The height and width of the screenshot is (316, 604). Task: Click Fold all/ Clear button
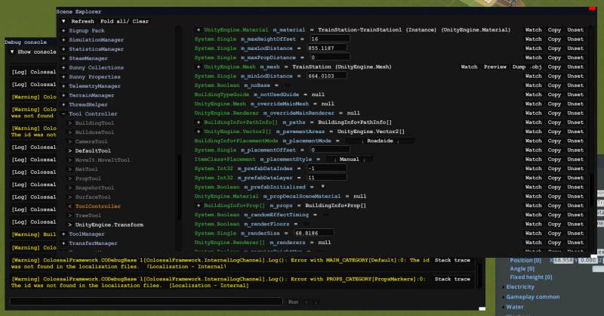tap(125, 21)
